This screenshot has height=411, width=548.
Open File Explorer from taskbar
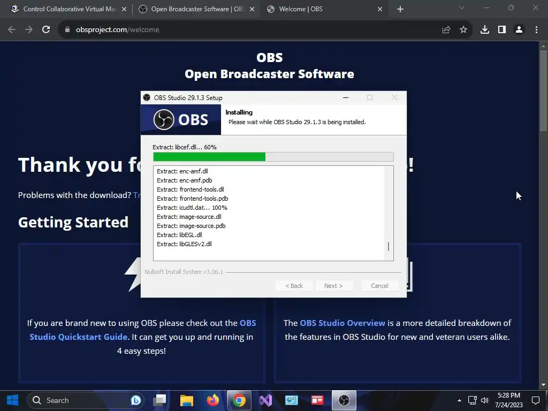[x=187, y=400]
